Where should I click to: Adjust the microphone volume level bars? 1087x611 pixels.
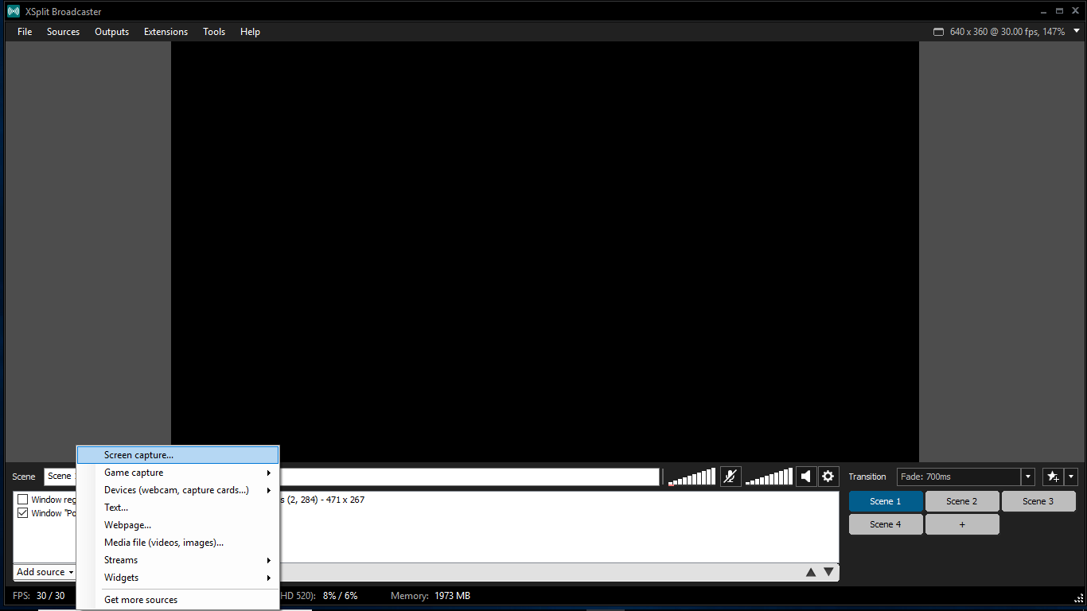(x=692, y=477)
